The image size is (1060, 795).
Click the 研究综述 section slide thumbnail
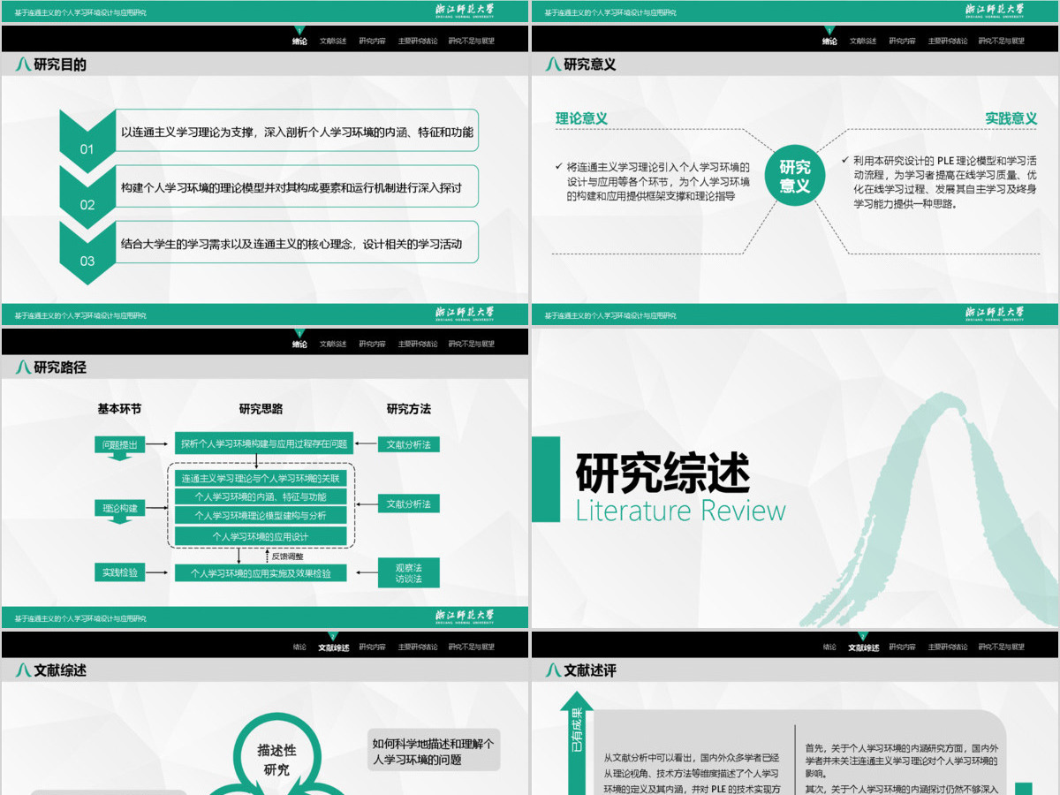[794, 478]
